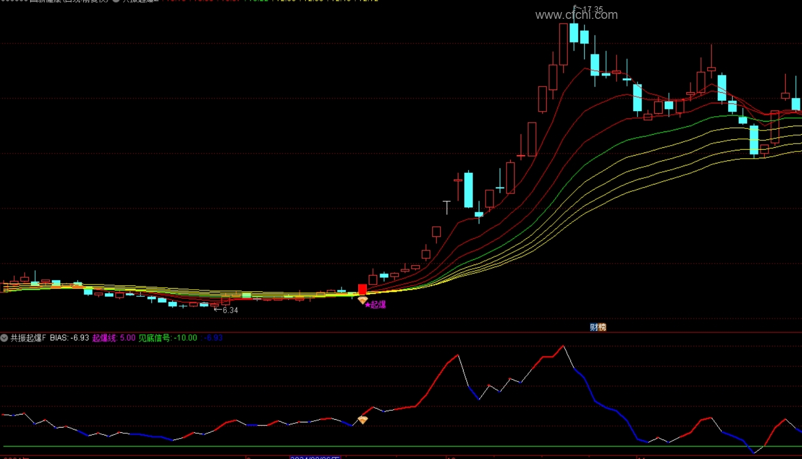The width and height of the screenshot is (802, 459).
Task: Select the solid red breakout candle
Action: tap(362, 290)
